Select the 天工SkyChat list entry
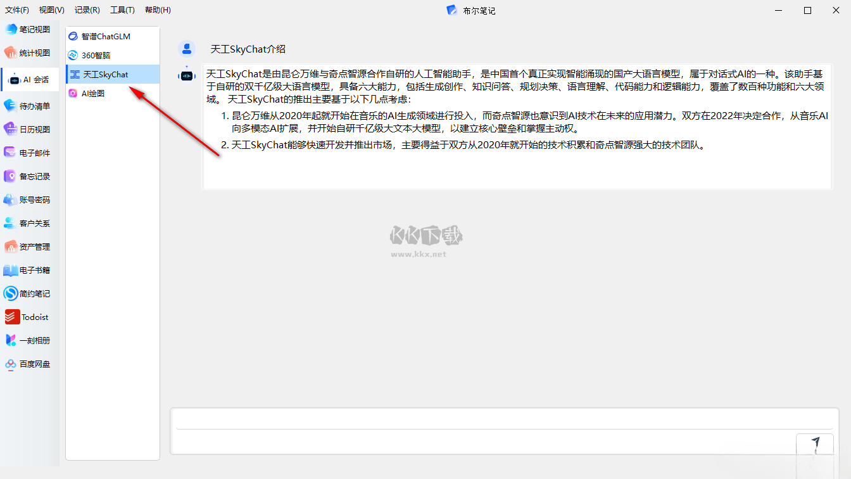This screenshot has height=479, width=851. click(113, 74)
